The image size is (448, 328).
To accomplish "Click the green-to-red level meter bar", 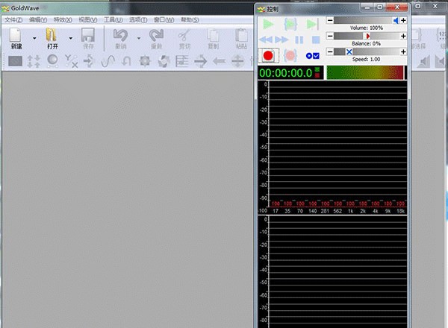I will pos(365,73).
